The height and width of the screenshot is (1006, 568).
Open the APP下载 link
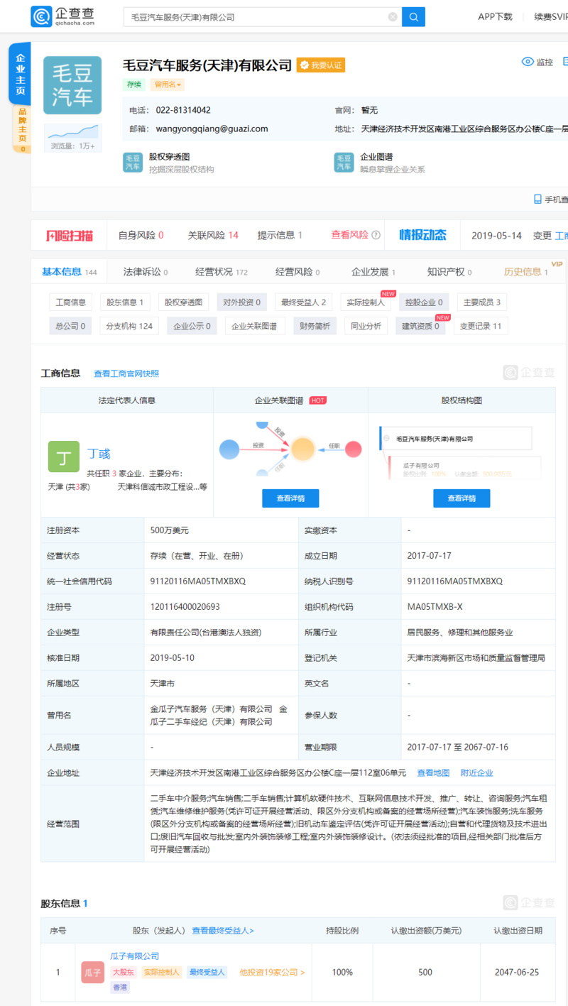[495, 17]
